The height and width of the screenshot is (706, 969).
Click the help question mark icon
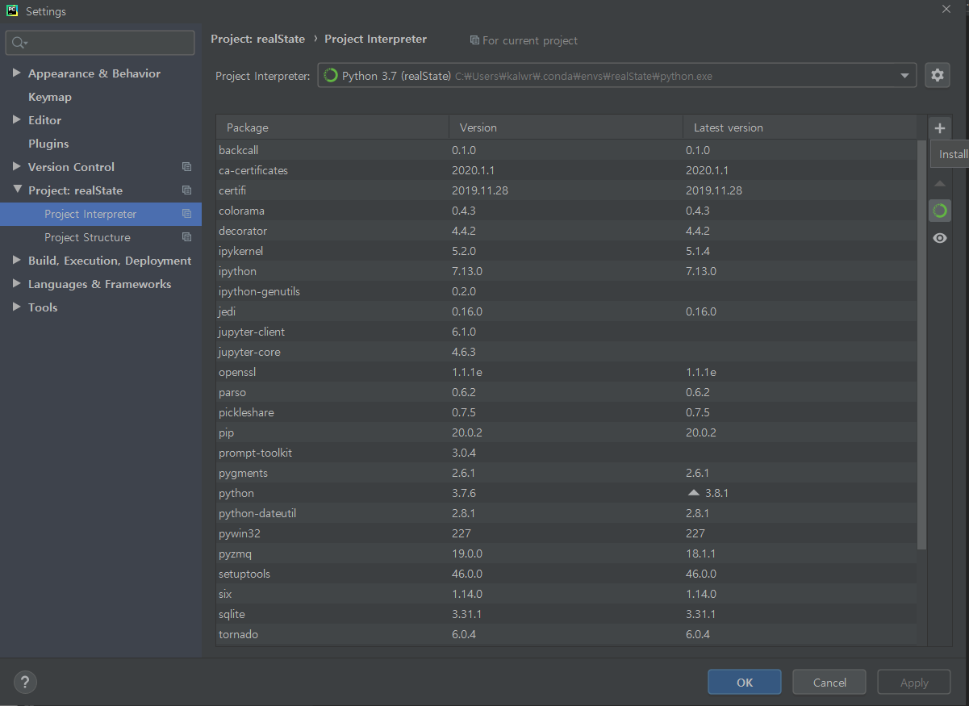tap(24, 682)
